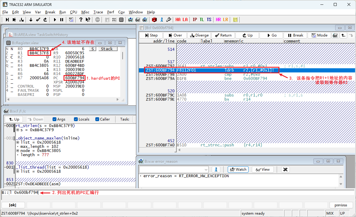Open the Window menu
356x217 pixels.
pyautogui.click(x=136, y=12)
